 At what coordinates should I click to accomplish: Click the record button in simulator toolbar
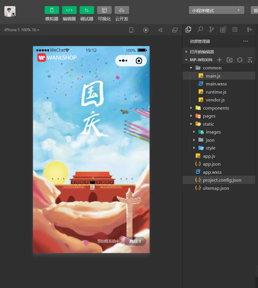pyautogui.click(x=146, y=30)
